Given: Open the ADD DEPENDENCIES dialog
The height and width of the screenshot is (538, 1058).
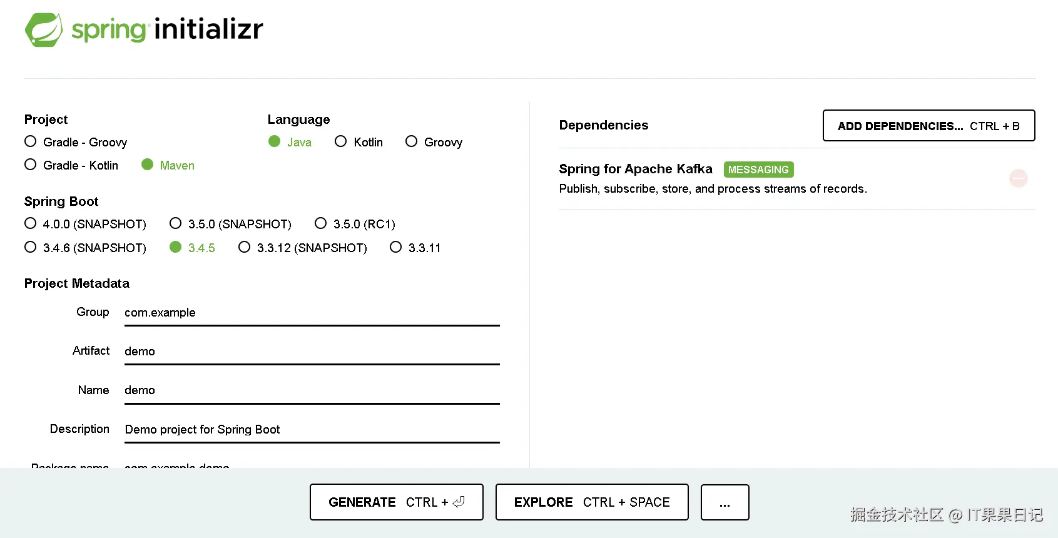Looking at the screenshot, I should tap(928, 126).
